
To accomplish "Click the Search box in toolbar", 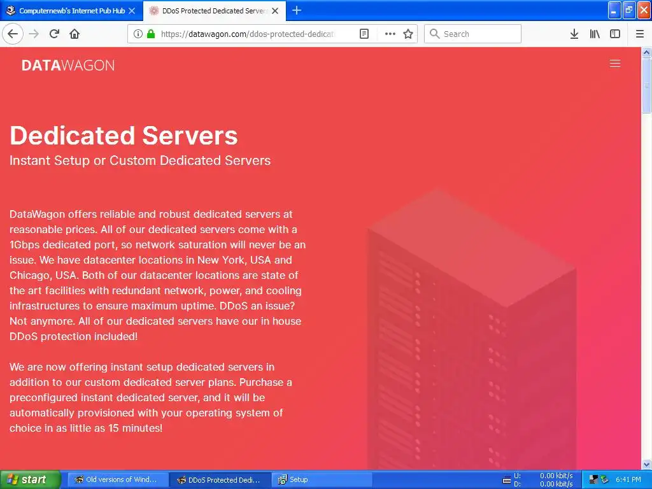I will pos(472,34).
